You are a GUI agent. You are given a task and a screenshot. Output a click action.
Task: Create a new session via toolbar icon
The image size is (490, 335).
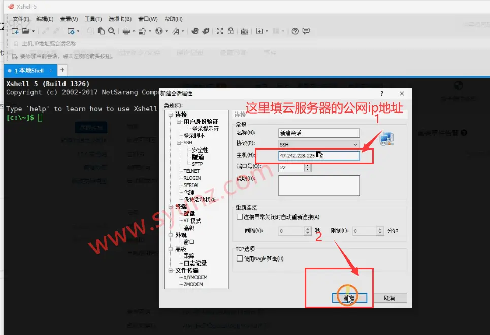15,31
